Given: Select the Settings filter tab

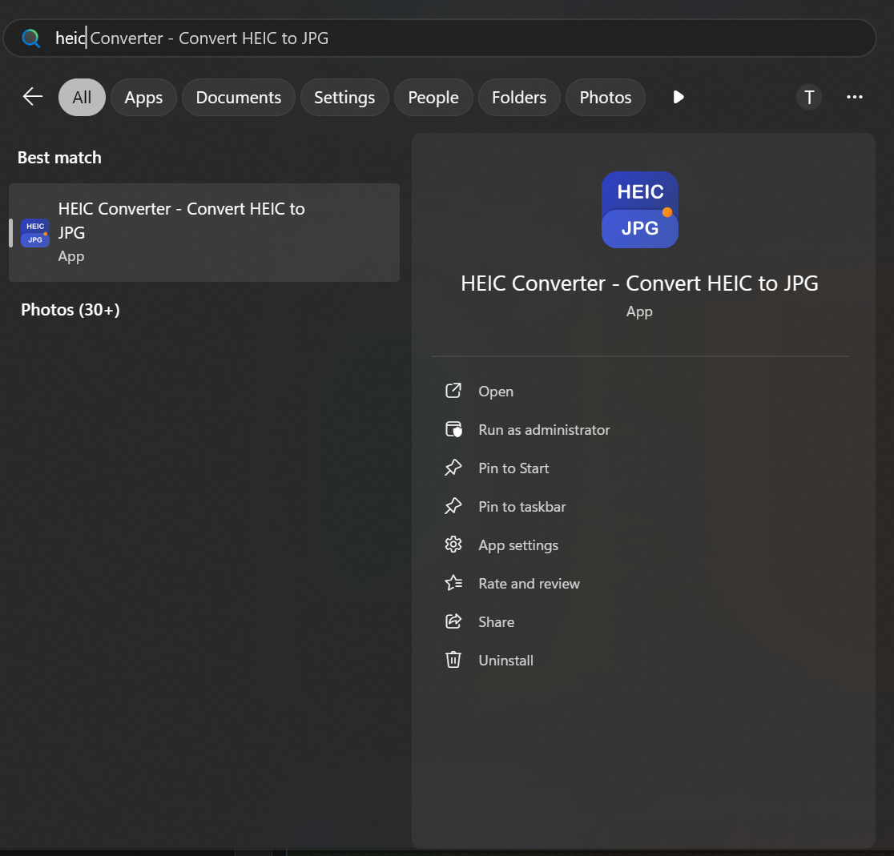Looking at the screenshot, I should click(x=344, y=98).
